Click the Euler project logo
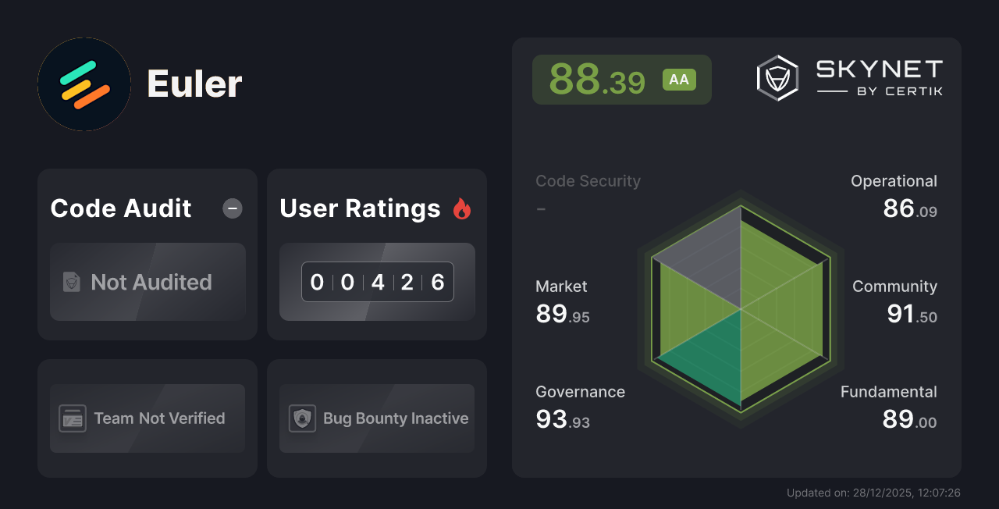Screen dimensions: 999x509 click(84, 84)
